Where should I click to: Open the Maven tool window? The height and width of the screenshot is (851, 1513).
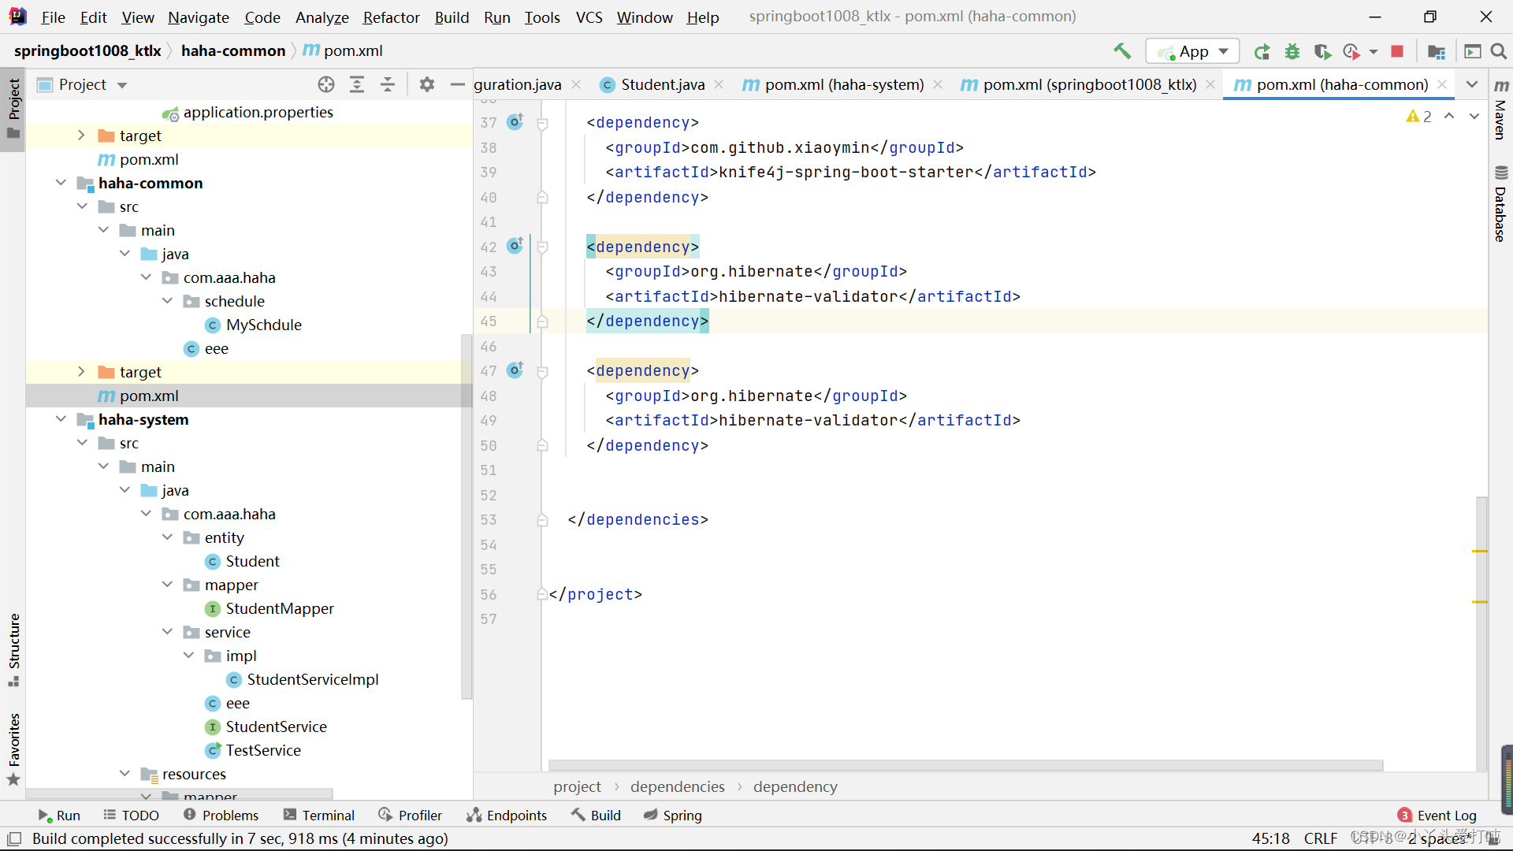tap(1500, 110)
